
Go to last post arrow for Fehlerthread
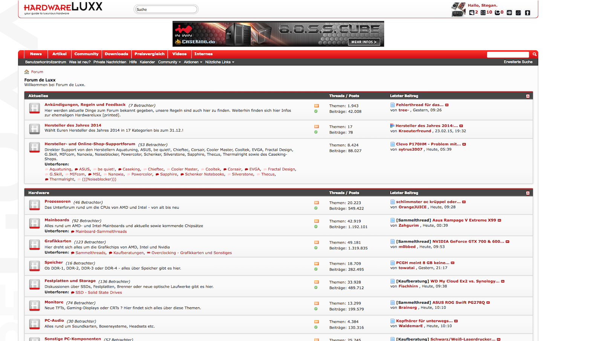pyautogui.click(x=447, y=105)
